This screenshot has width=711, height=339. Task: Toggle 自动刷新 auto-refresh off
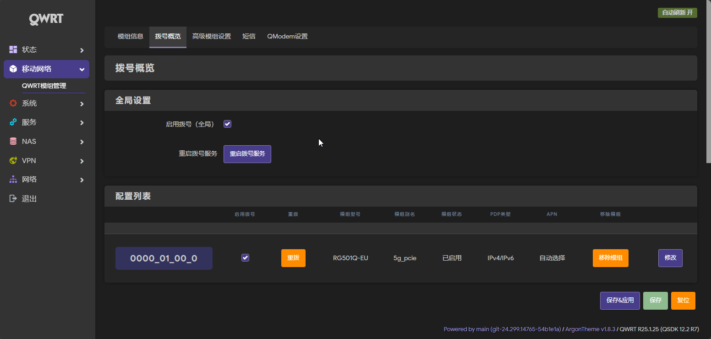pos(677,12)
